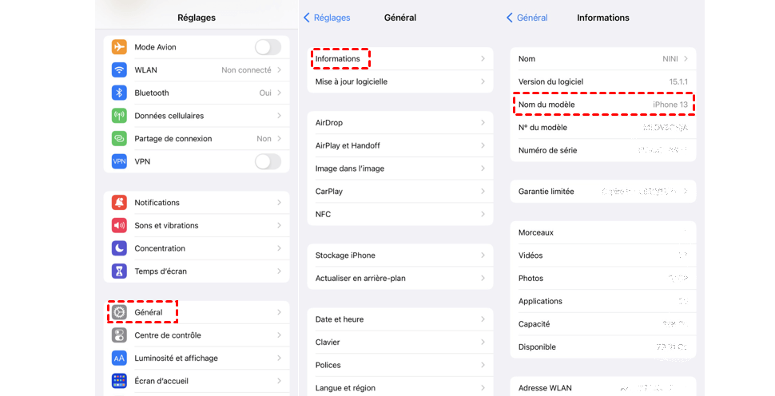Expand the Mise à jour logicielle chevron
Image resolution: width=775 pixels, height=396 pixels.
click(483, 81)
